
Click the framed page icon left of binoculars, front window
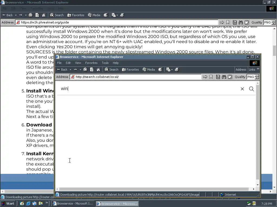(218, 77)
